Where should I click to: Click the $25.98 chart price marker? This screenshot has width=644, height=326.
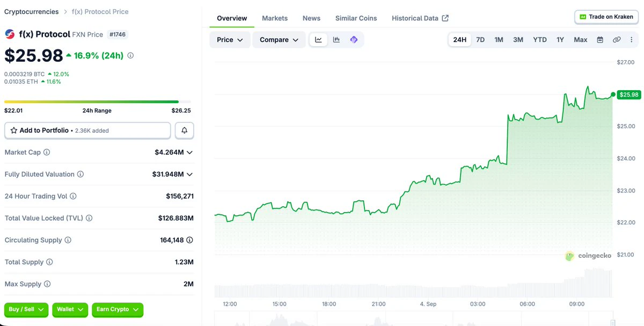(629, 95)
